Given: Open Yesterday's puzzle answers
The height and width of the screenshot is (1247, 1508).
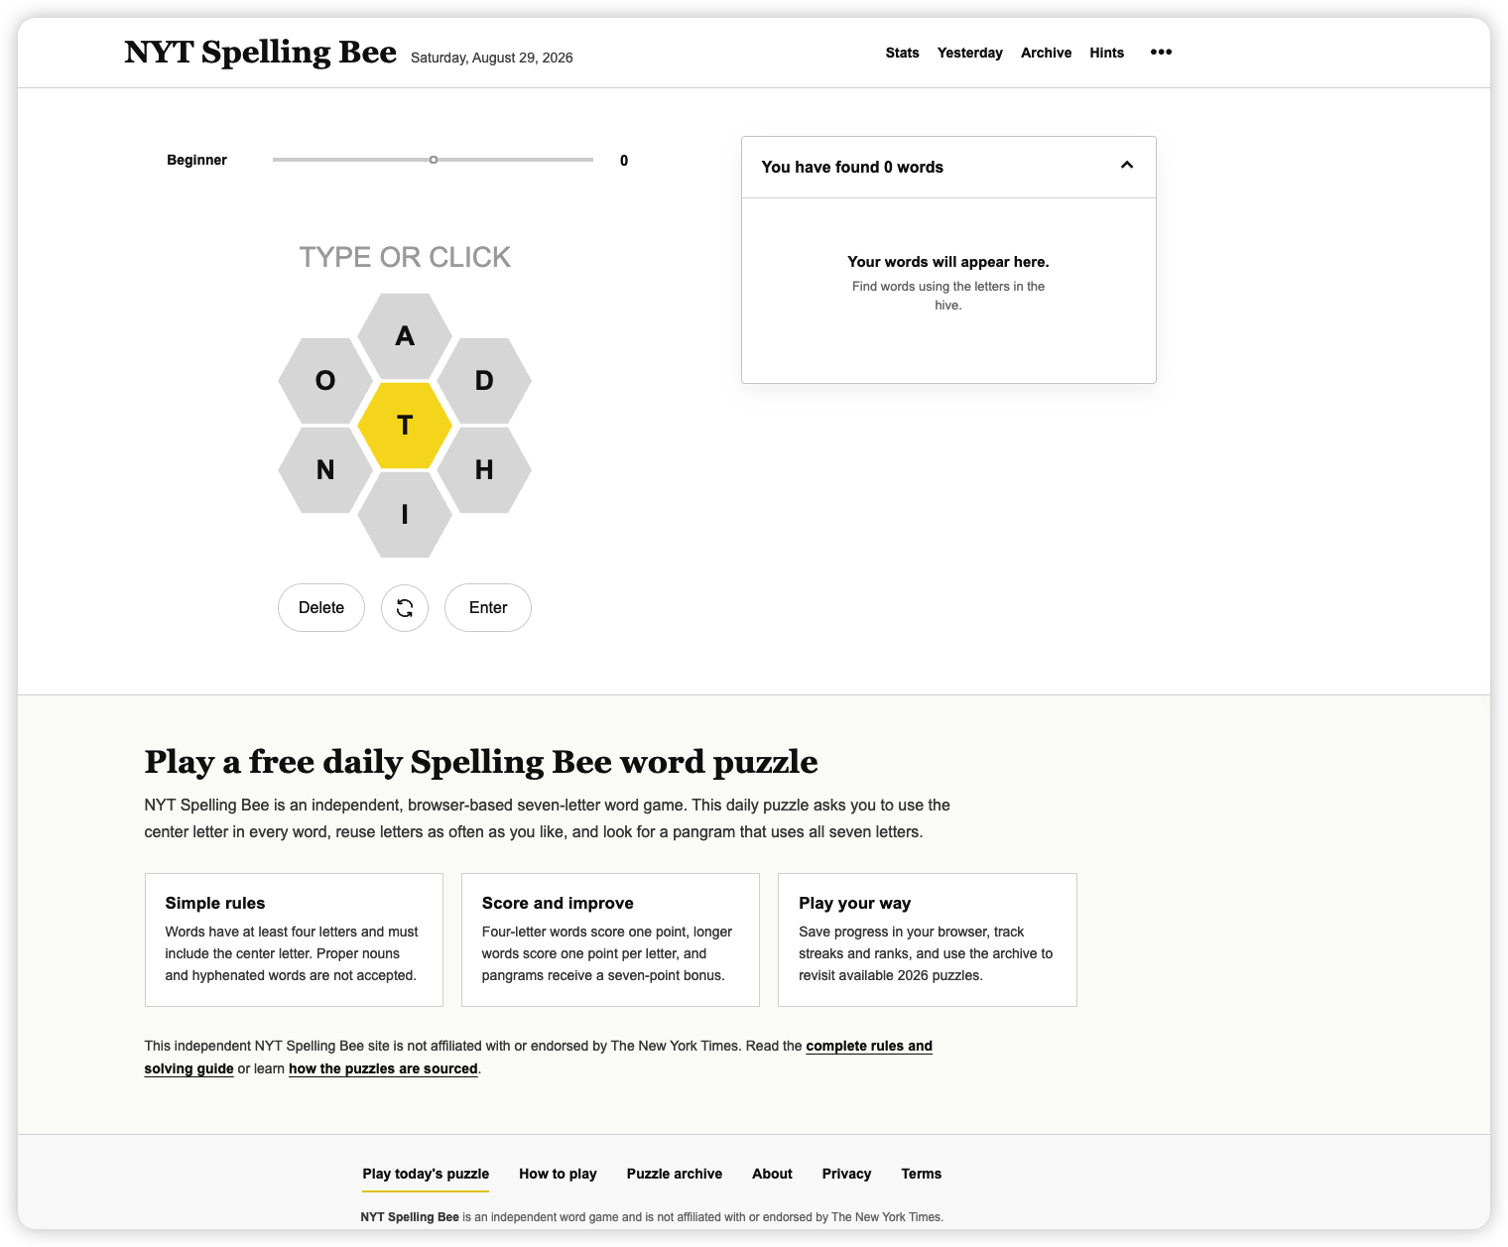Looking at the screenshot, I should point(970,53).
